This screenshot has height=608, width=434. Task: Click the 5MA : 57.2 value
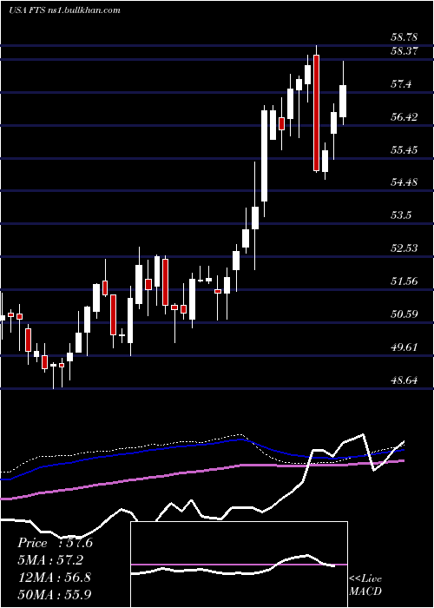(x=50, y=560)
